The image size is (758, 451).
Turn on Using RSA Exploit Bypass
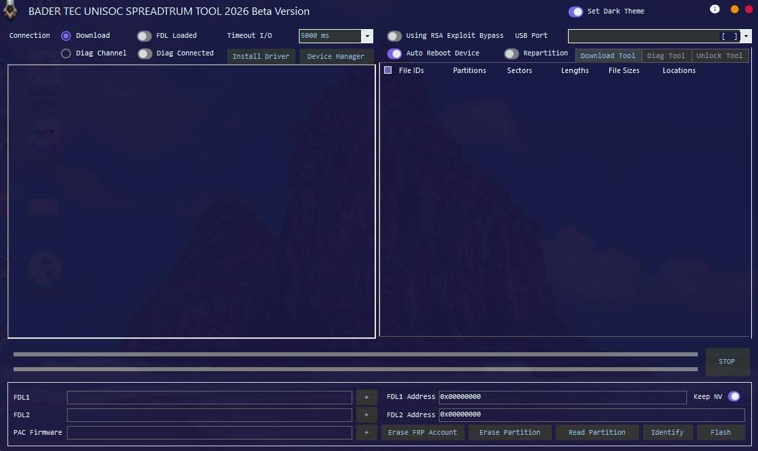point(394,36)
